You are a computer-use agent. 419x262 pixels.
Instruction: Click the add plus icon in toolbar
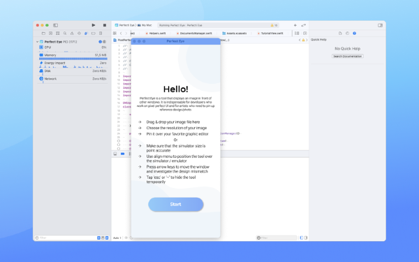tap(295, 25)
